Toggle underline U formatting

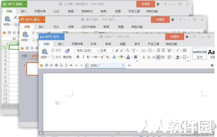(88, 57)
